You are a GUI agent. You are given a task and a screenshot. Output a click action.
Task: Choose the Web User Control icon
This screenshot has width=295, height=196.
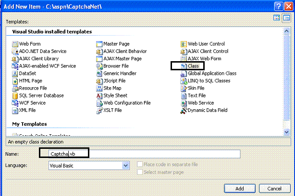184,44
